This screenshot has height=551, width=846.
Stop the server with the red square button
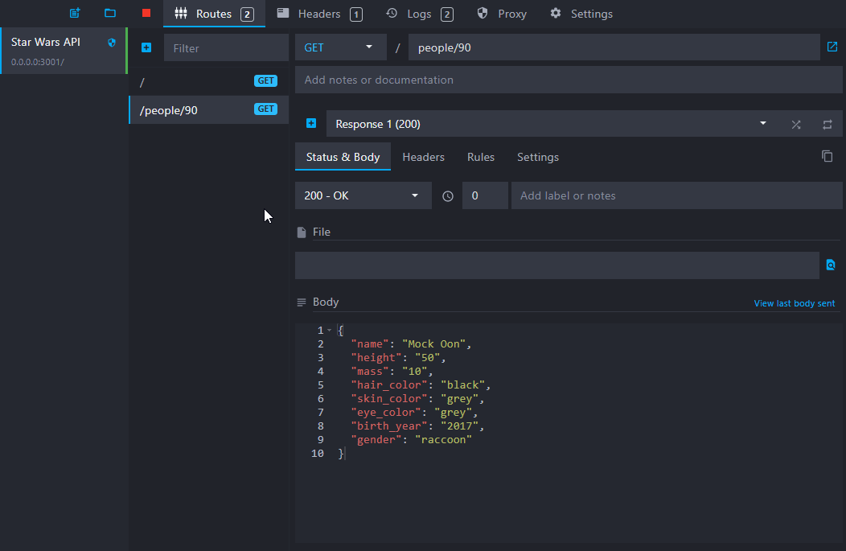(146, 13)
